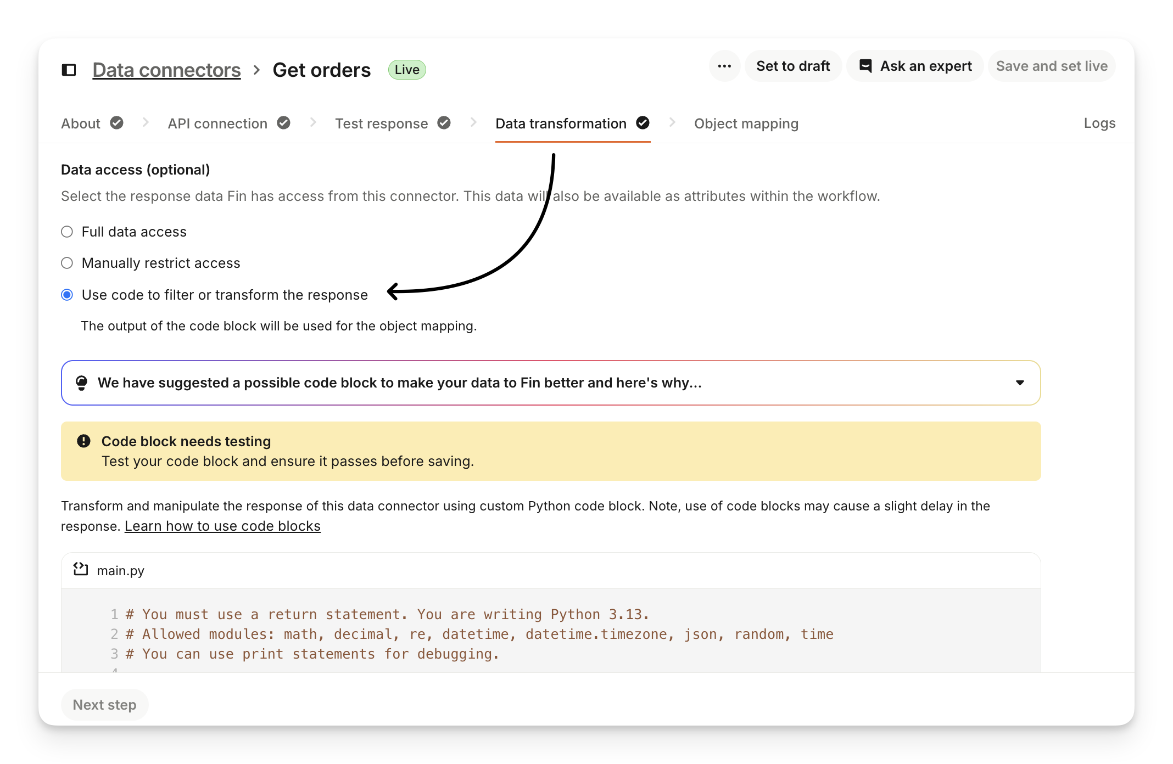Screen dimensions: 1173x764
Task: Select Use code to filter radio button
Action: 67,295
